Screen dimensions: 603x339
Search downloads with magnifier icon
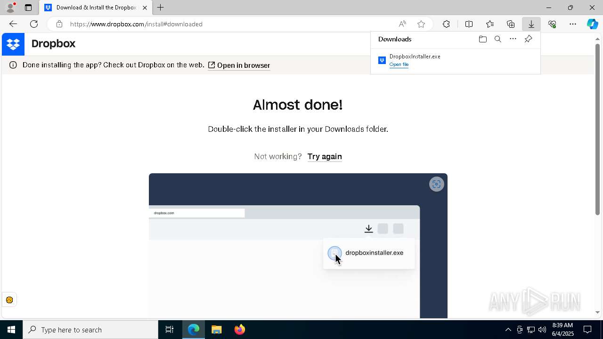[x=498, y=39]
